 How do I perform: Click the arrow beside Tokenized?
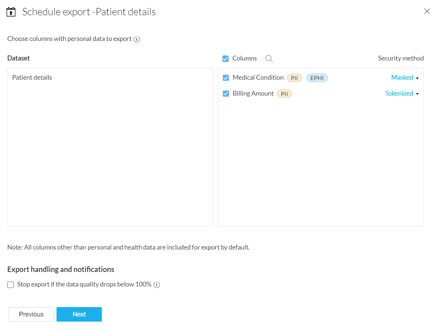pyautogui.click(x=417, y=94)
